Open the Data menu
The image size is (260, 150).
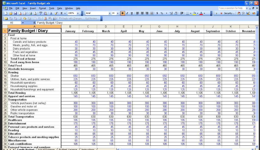coord(60,8)
